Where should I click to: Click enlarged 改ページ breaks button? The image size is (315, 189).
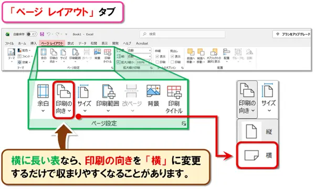pyautogui.click(x=132, y=98)
